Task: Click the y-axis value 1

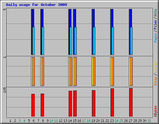Action: click(x=5, y=57)
